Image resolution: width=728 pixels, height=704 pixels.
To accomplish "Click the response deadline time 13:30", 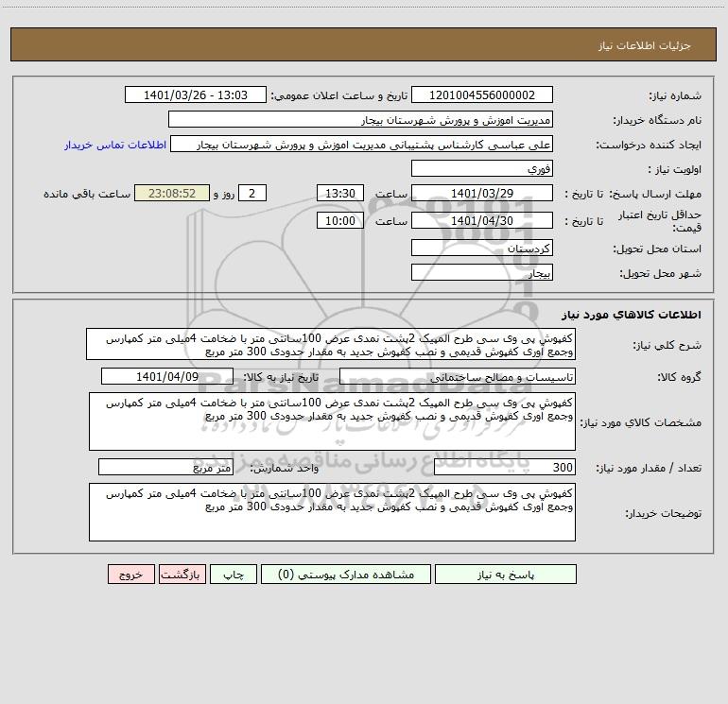I will click(x=339, y=193).
